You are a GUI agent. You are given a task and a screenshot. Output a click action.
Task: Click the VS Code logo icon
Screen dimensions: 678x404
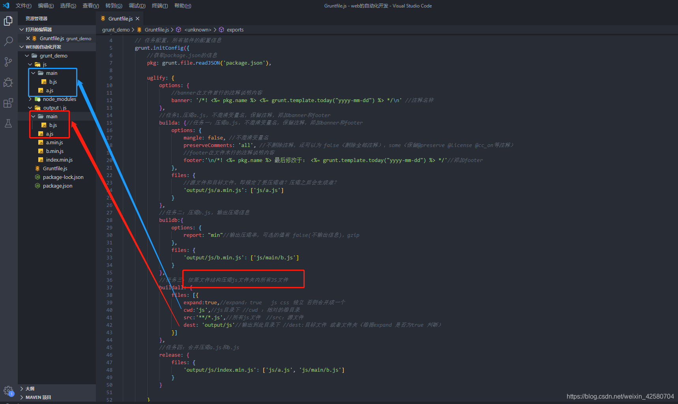point(6,6)
